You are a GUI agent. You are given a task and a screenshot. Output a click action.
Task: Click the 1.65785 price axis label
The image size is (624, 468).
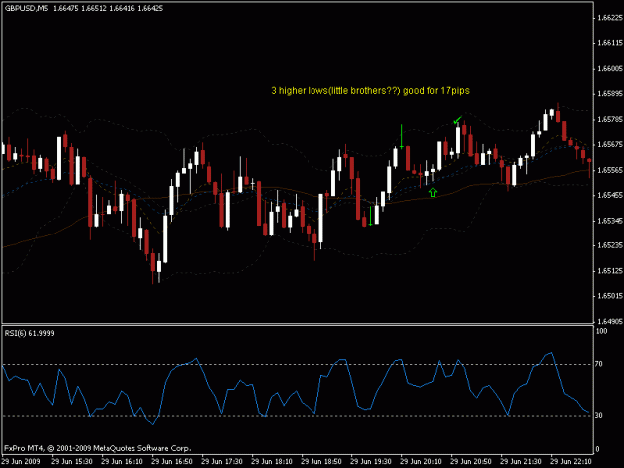(609, 119)
